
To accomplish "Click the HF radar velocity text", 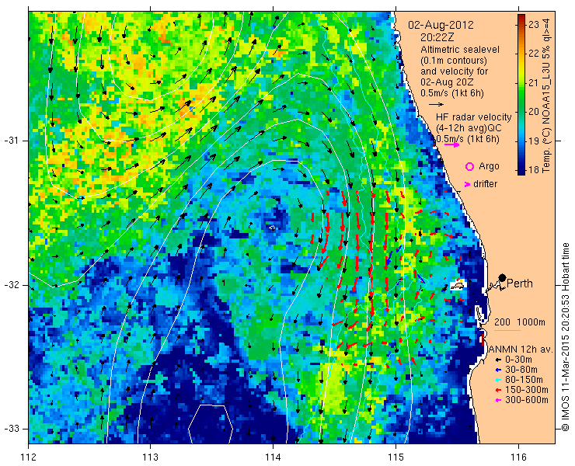I will pos(474,117).
